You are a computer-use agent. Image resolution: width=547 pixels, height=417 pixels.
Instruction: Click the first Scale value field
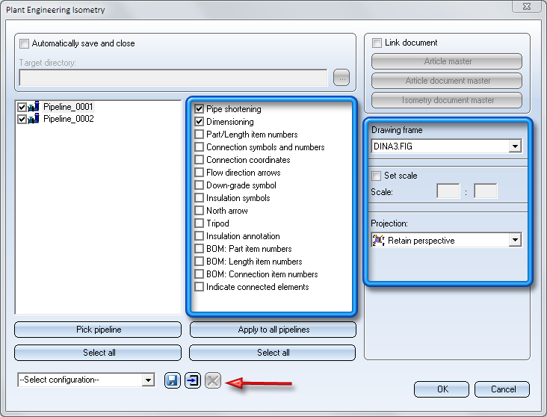click(448, 191)
